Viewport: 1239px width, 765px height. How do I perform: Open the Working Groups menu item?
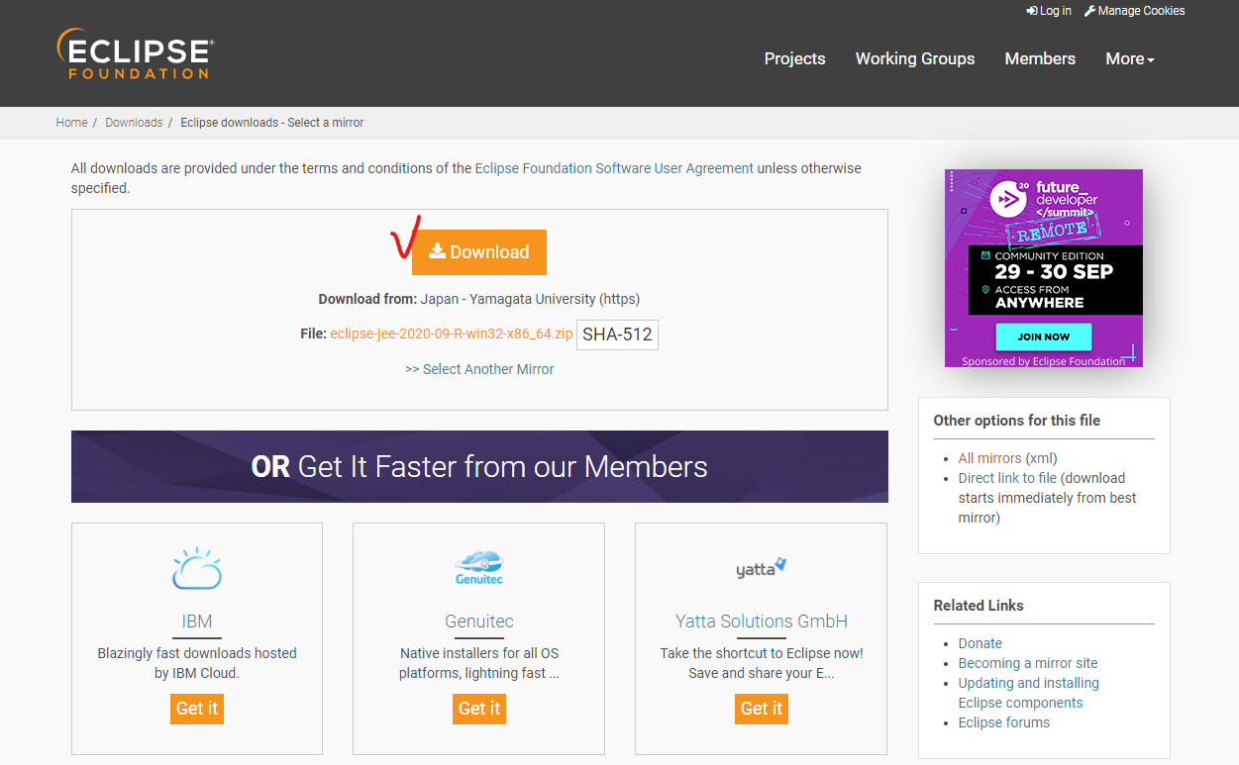[915, 58]
